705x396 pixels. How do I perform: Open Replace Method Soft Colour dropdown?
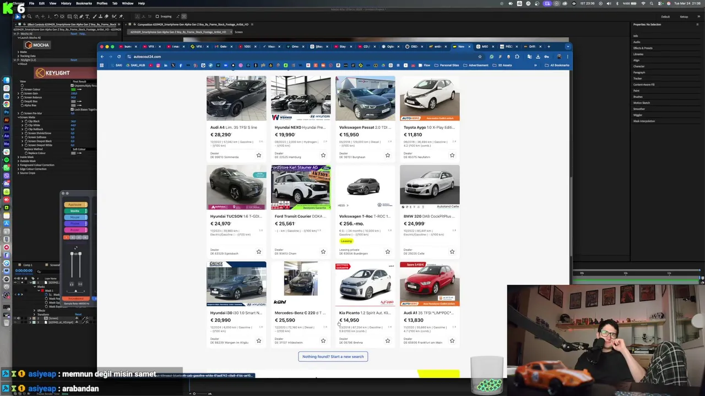pyautogui.click(x=84, y=149)
